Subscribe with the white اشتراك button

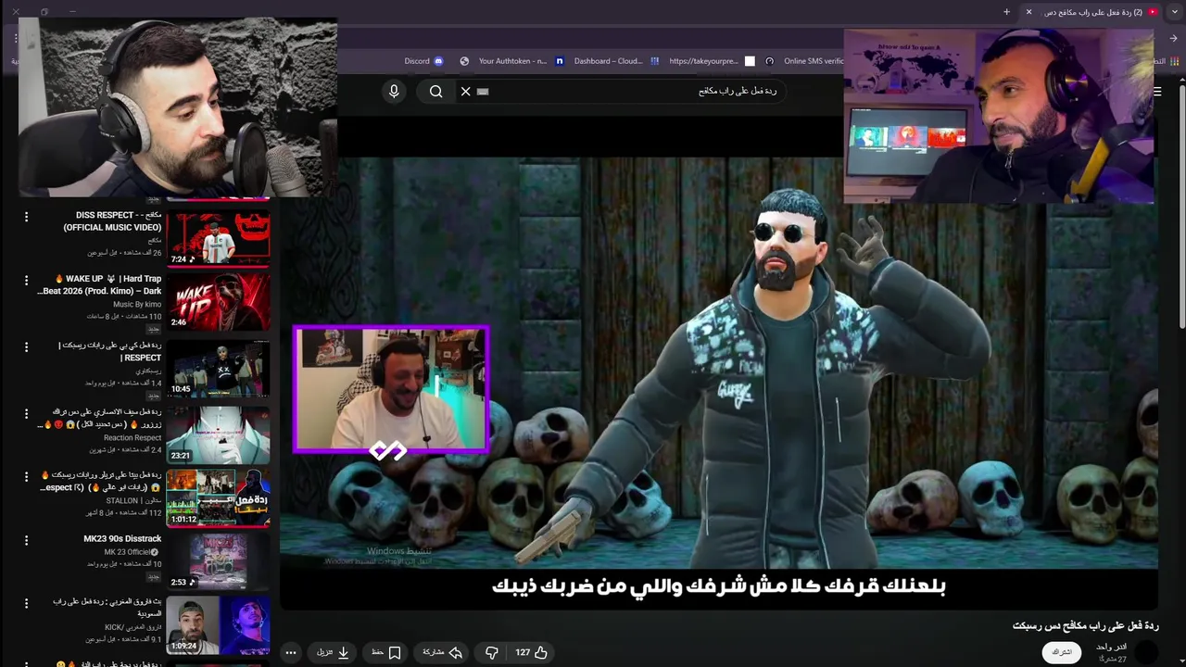(1062, 652)
